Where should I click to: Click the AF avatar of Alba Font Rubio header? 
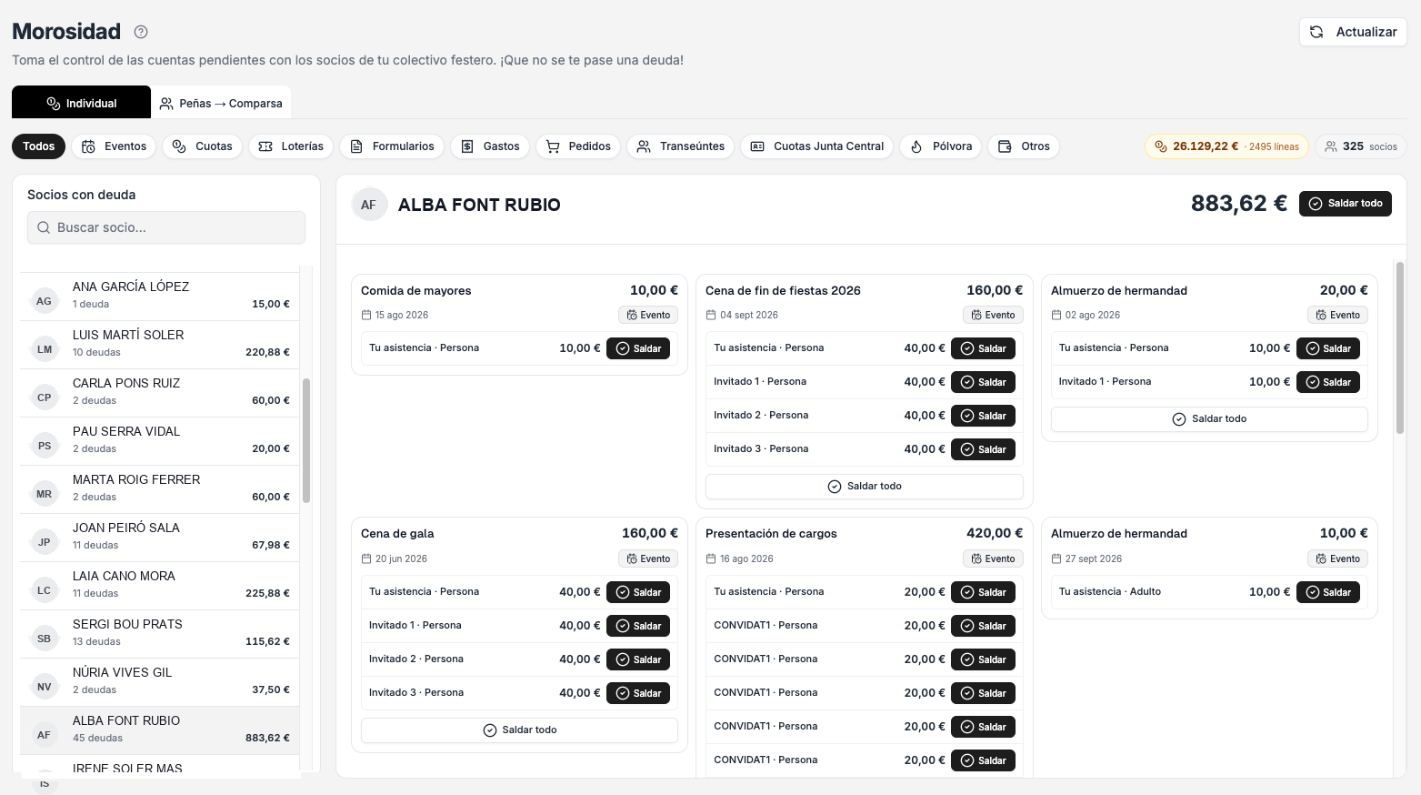click(x=368, y=205)
